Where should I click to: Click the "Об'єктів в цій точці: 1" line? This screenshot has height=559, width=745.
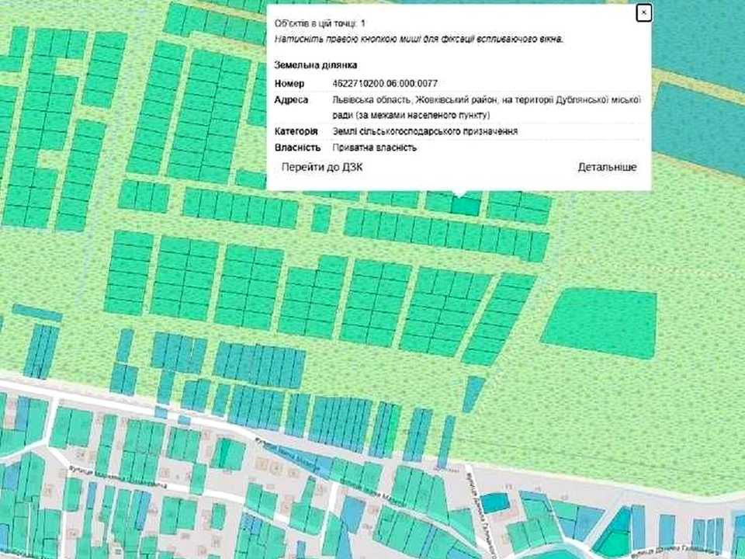320,23
